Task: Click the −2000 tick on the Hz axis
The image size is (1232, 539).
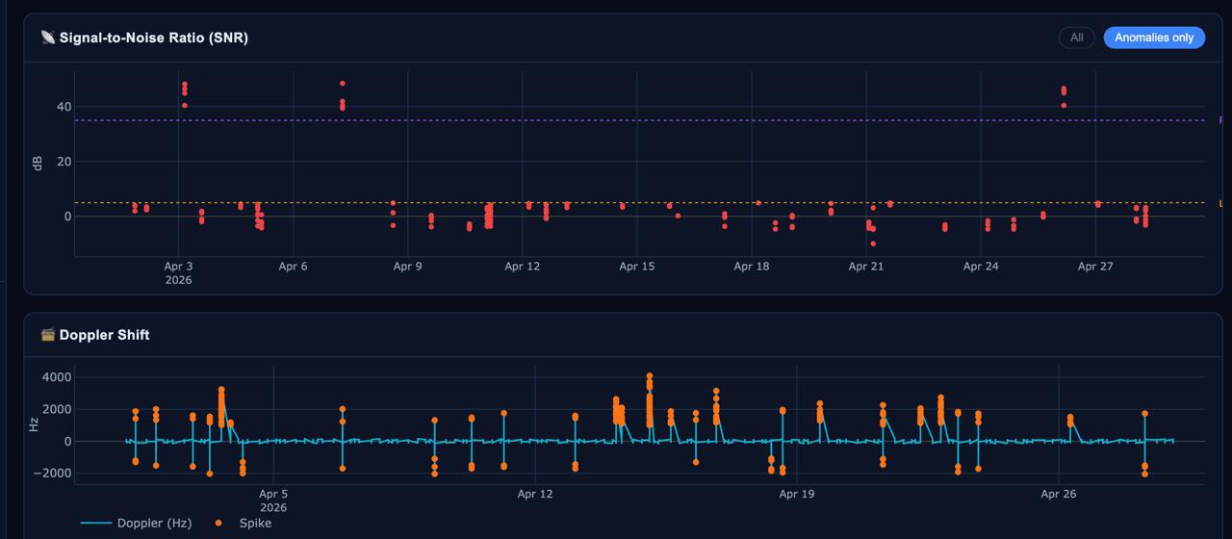Action: click(52, 474)
